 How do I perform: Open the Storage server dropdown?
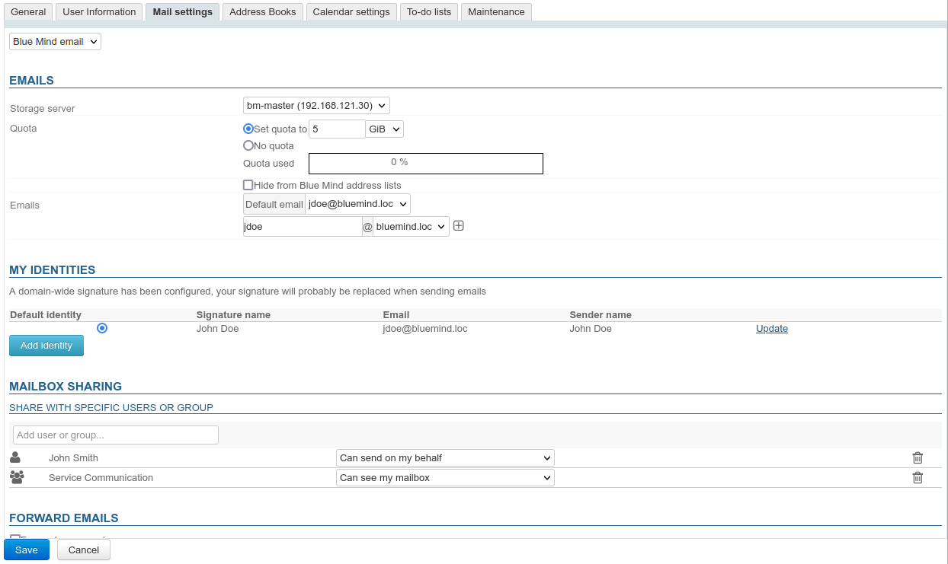click(316, 106)
